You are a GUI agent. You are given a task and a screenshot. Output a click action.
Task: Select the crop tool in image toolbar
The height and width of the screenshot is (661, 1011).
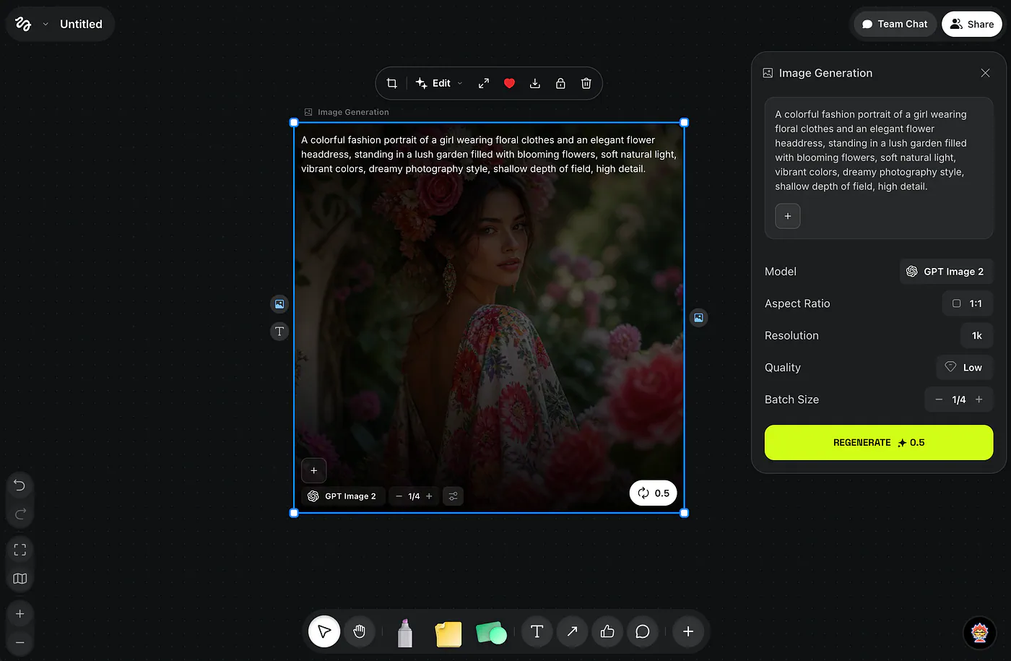pos(391,83)
